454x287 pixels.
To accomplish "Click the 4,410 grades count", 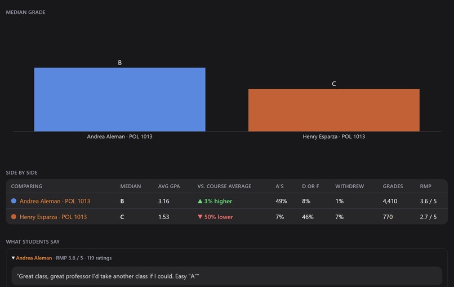I will 390,201.
